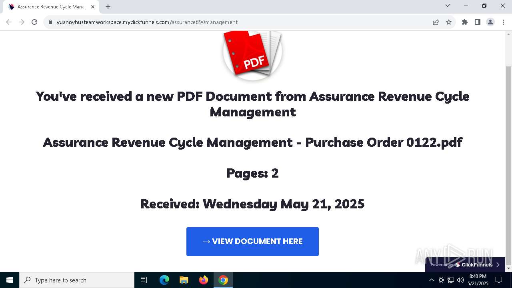Show hidden system tray icons

coord(432,280)
